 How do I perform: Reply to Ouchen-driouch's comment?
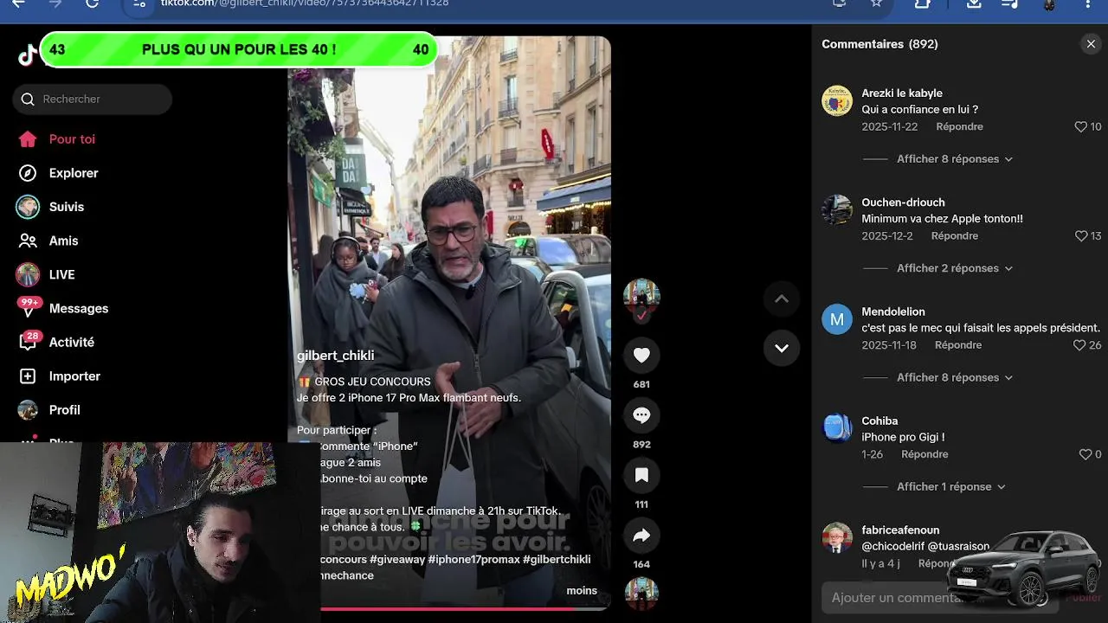[954, 235]
